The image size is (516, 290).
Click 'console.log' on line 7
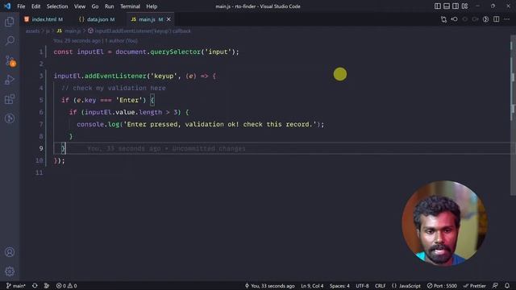click(x=98, y=124)
